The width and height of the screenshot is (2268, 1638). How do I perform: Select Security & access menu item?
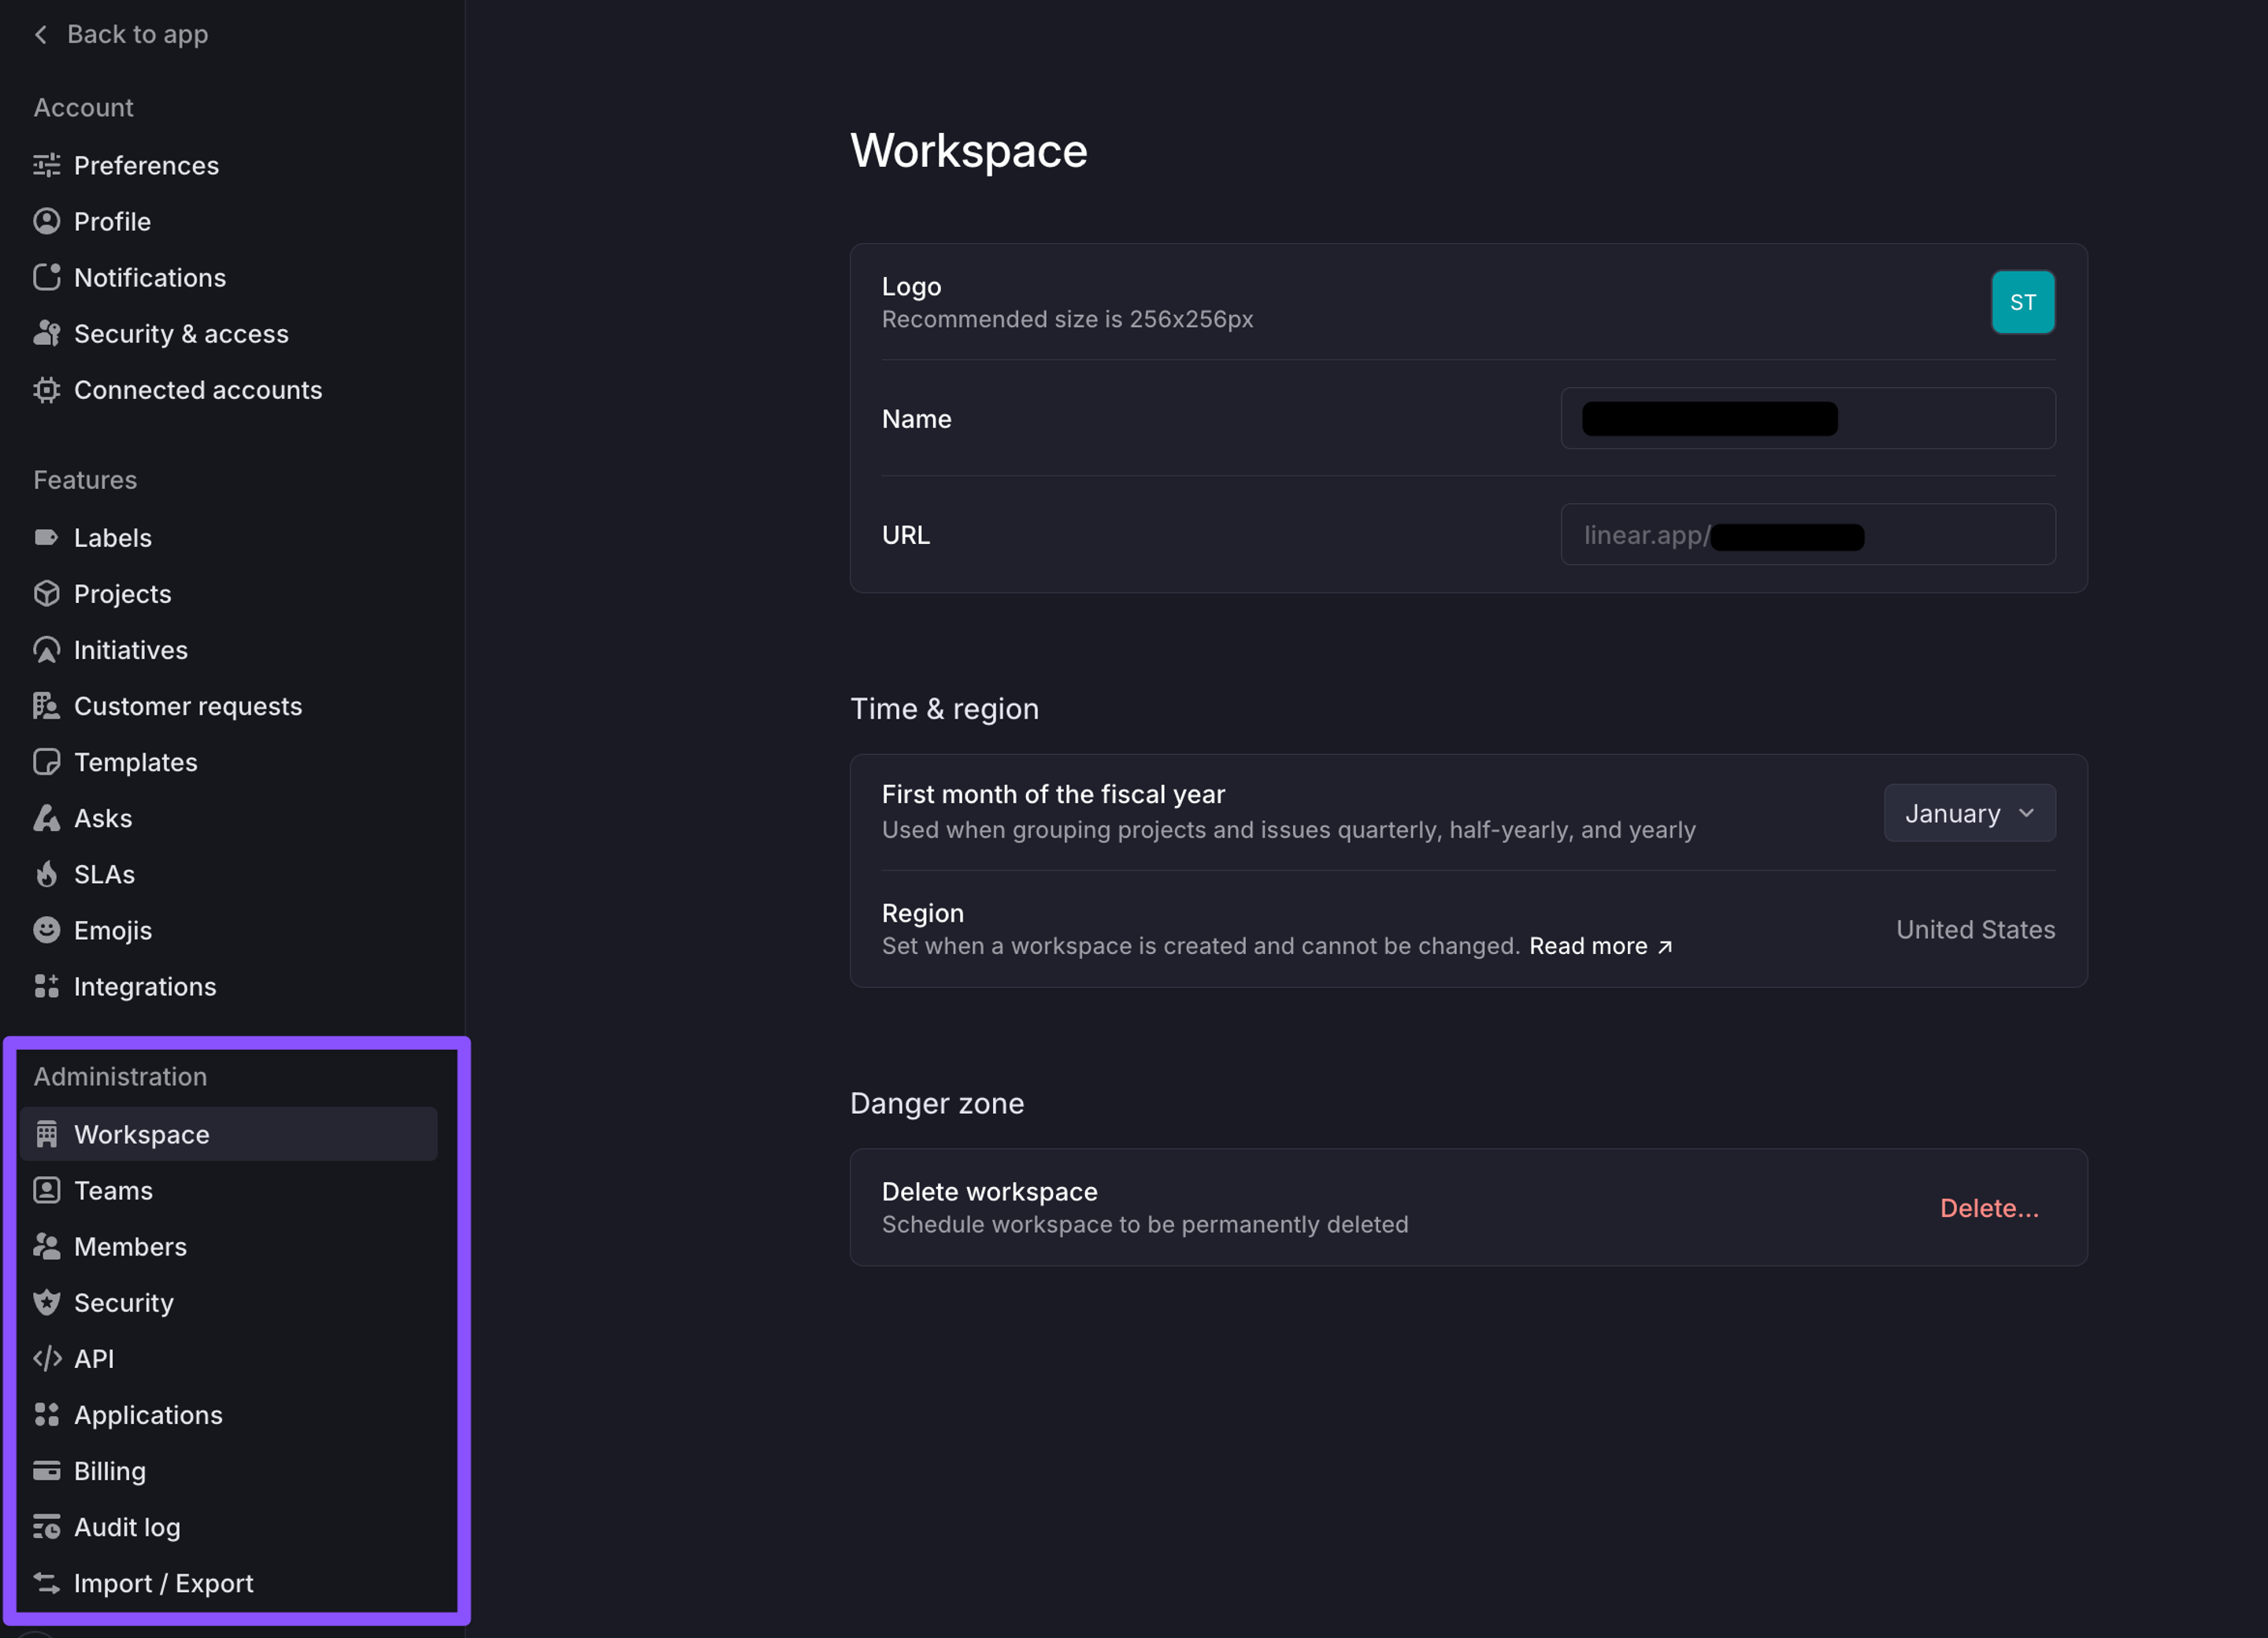[x=181, y=334]
